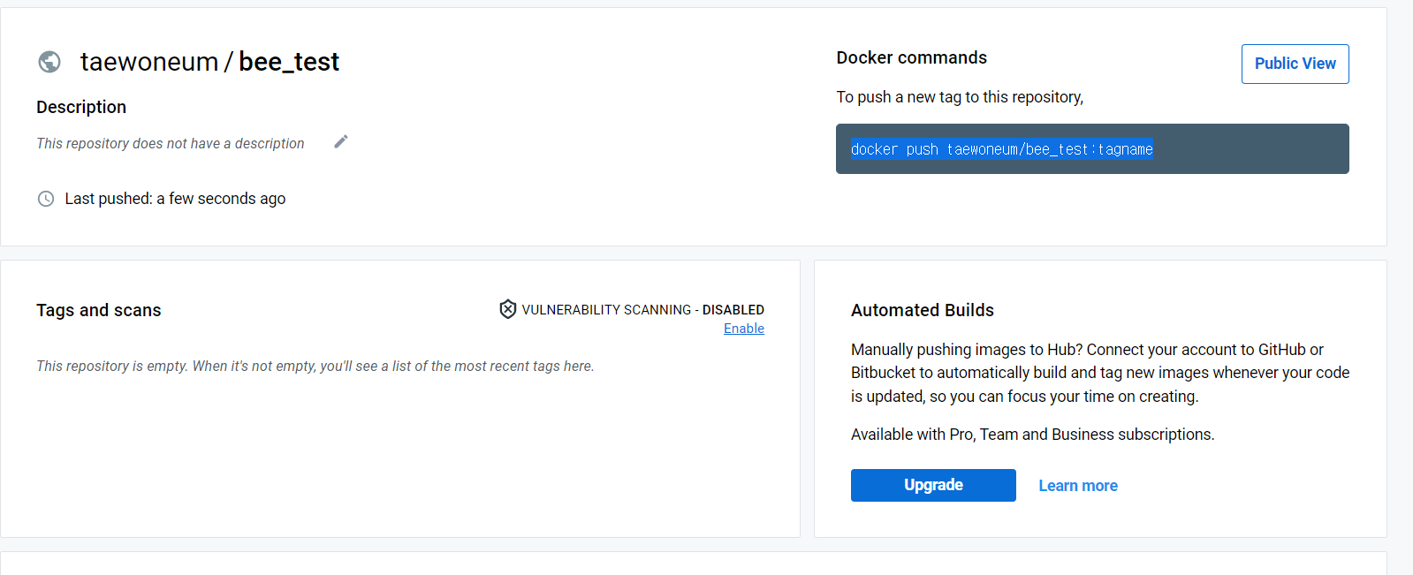The image size is (1413, 575).
Task: Click the Description heading
Action: pos(81,107)
